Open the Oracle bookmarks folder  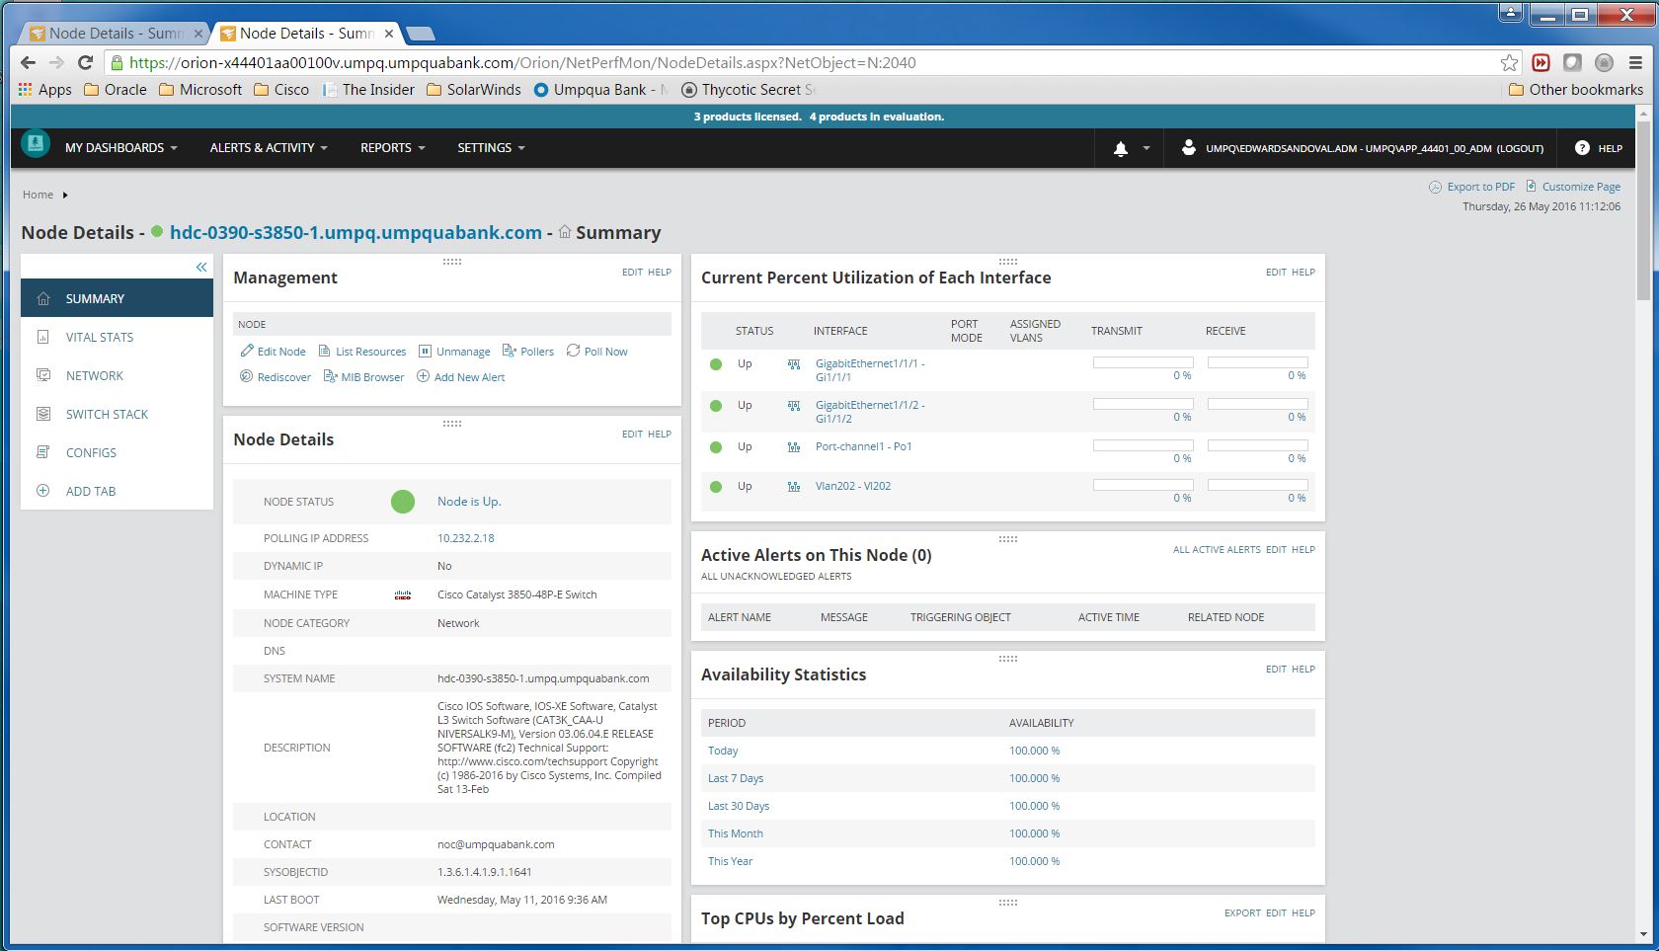pos(116,90)
